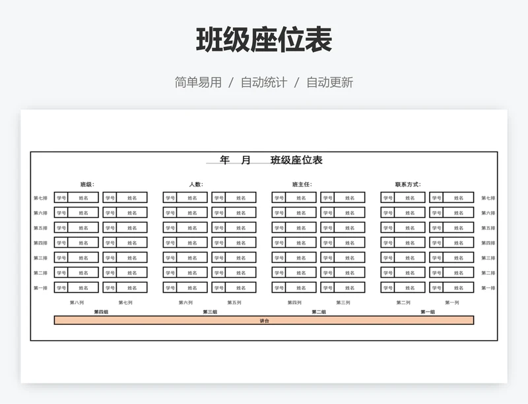Click the 第五列 column label
The height and width of the screenshot is (404, 528).
click(x=234, y=303)
